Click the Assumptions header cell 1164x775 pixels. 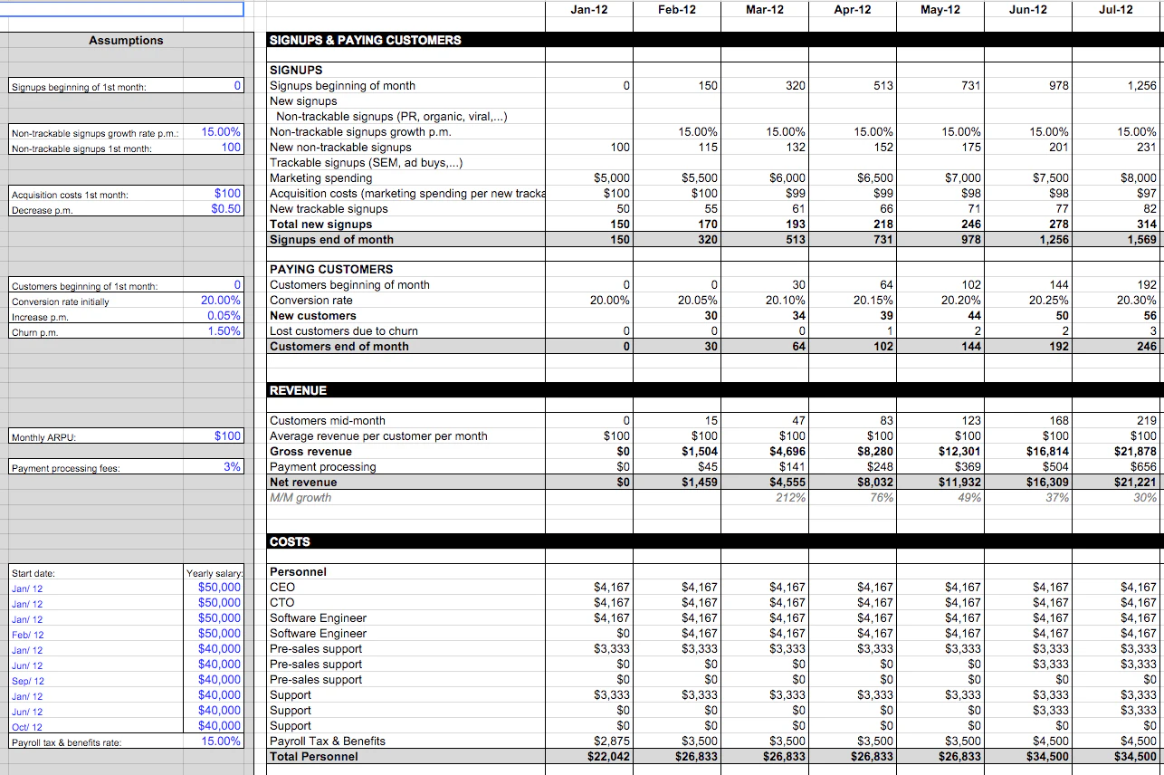[125, 40]
